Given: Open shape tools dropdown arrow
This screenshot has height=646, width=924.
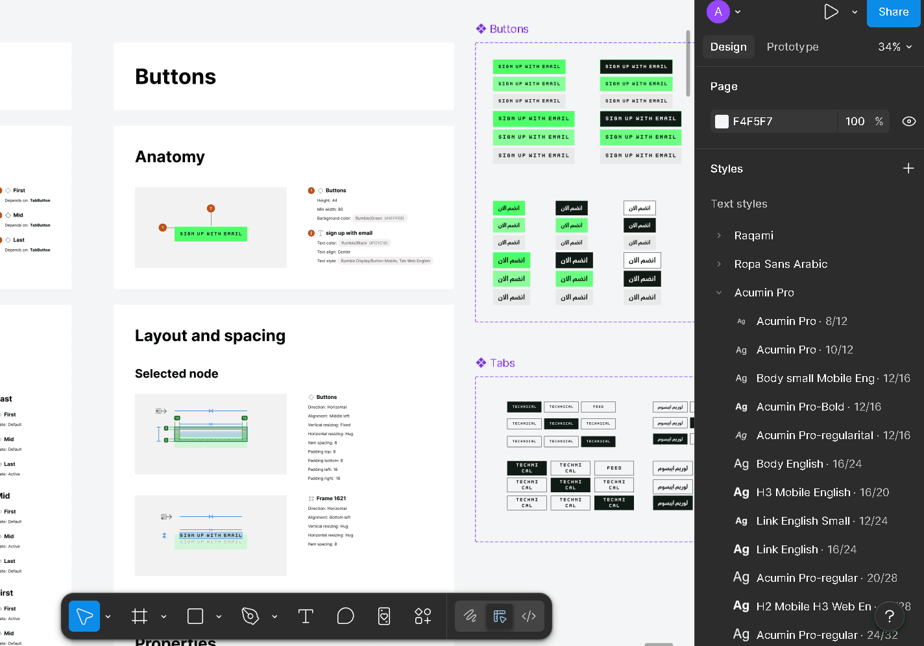Looking at the screenshot, I should click(219, 617).
